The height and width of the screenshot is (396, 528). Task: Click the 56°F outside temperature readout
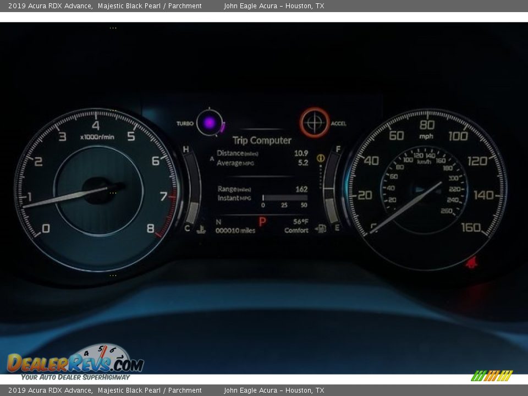(300, 222)
